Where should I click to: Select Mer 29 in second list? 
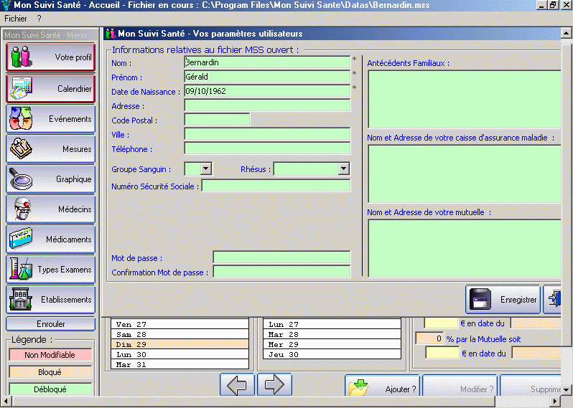(332, 344)
